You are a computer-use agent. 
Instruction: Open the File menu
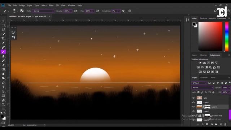pos(9,5)
